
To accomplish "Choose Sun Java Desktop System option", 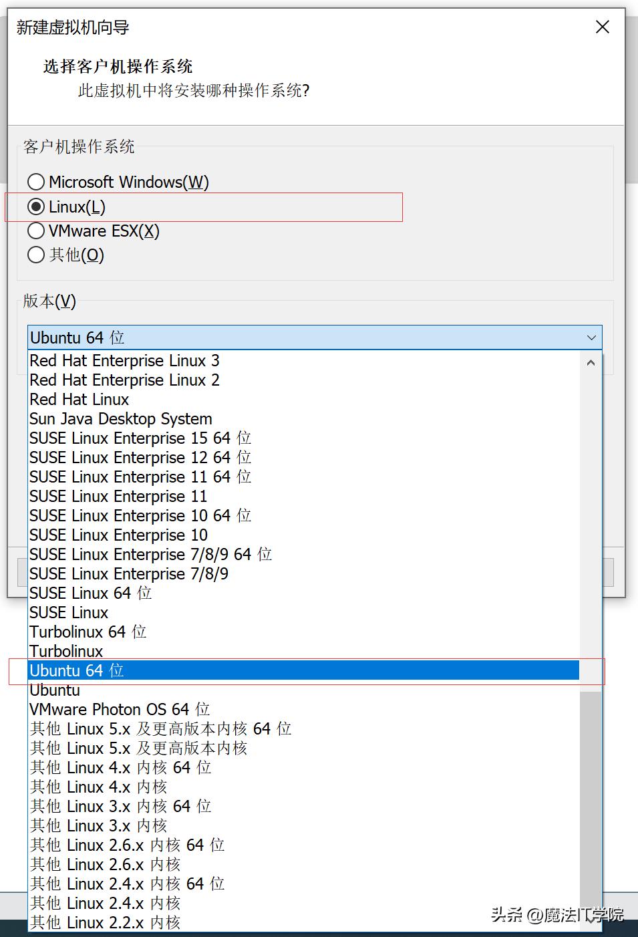I will point(120,419).
